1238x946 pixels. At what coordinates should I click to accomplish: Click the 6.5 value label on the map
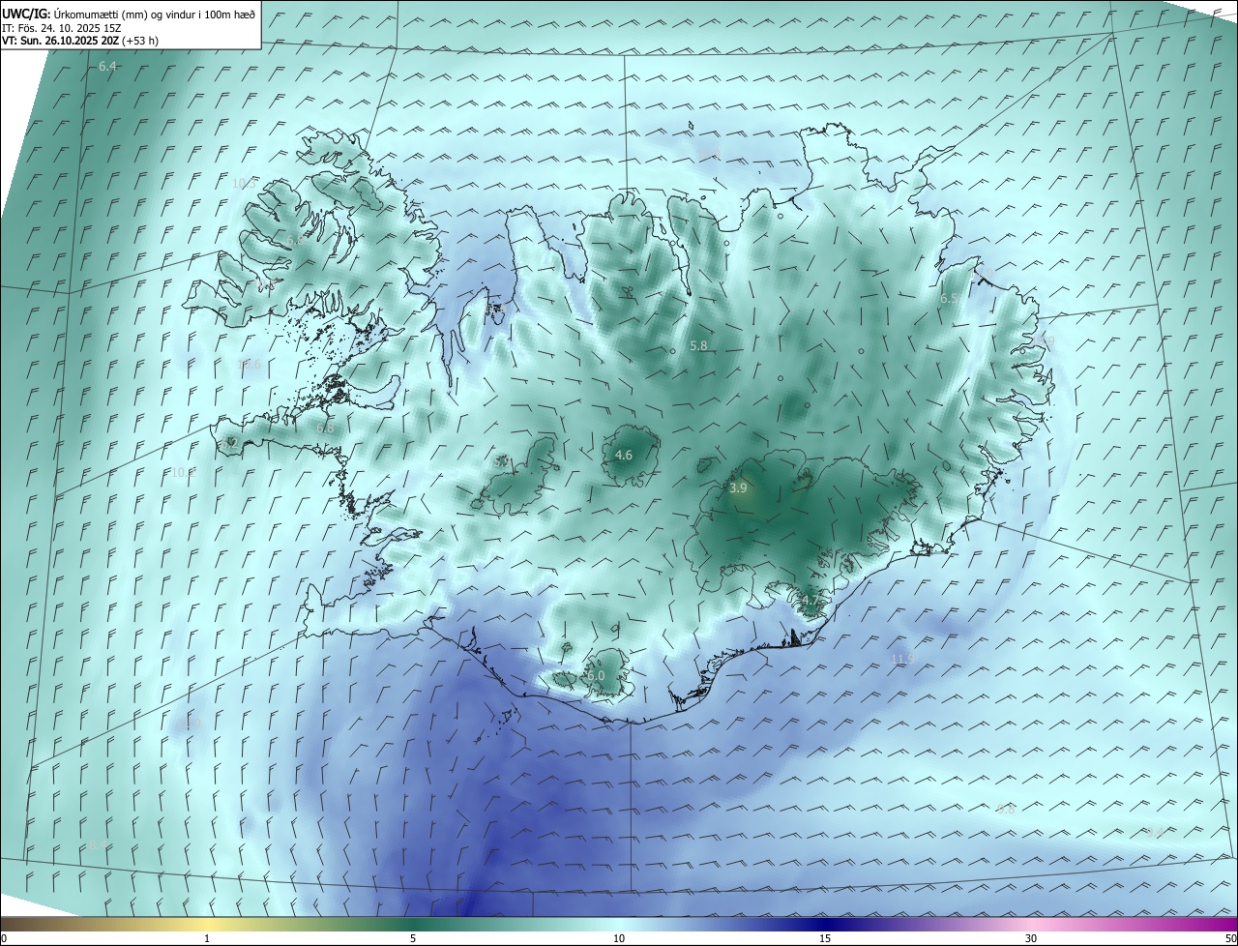click(949, 299)
